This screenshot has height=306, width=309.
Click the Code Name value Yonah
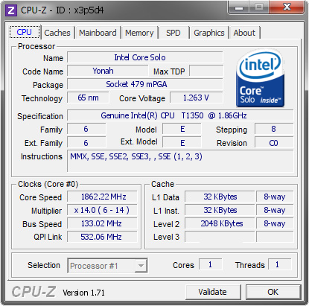pos(108,71)
